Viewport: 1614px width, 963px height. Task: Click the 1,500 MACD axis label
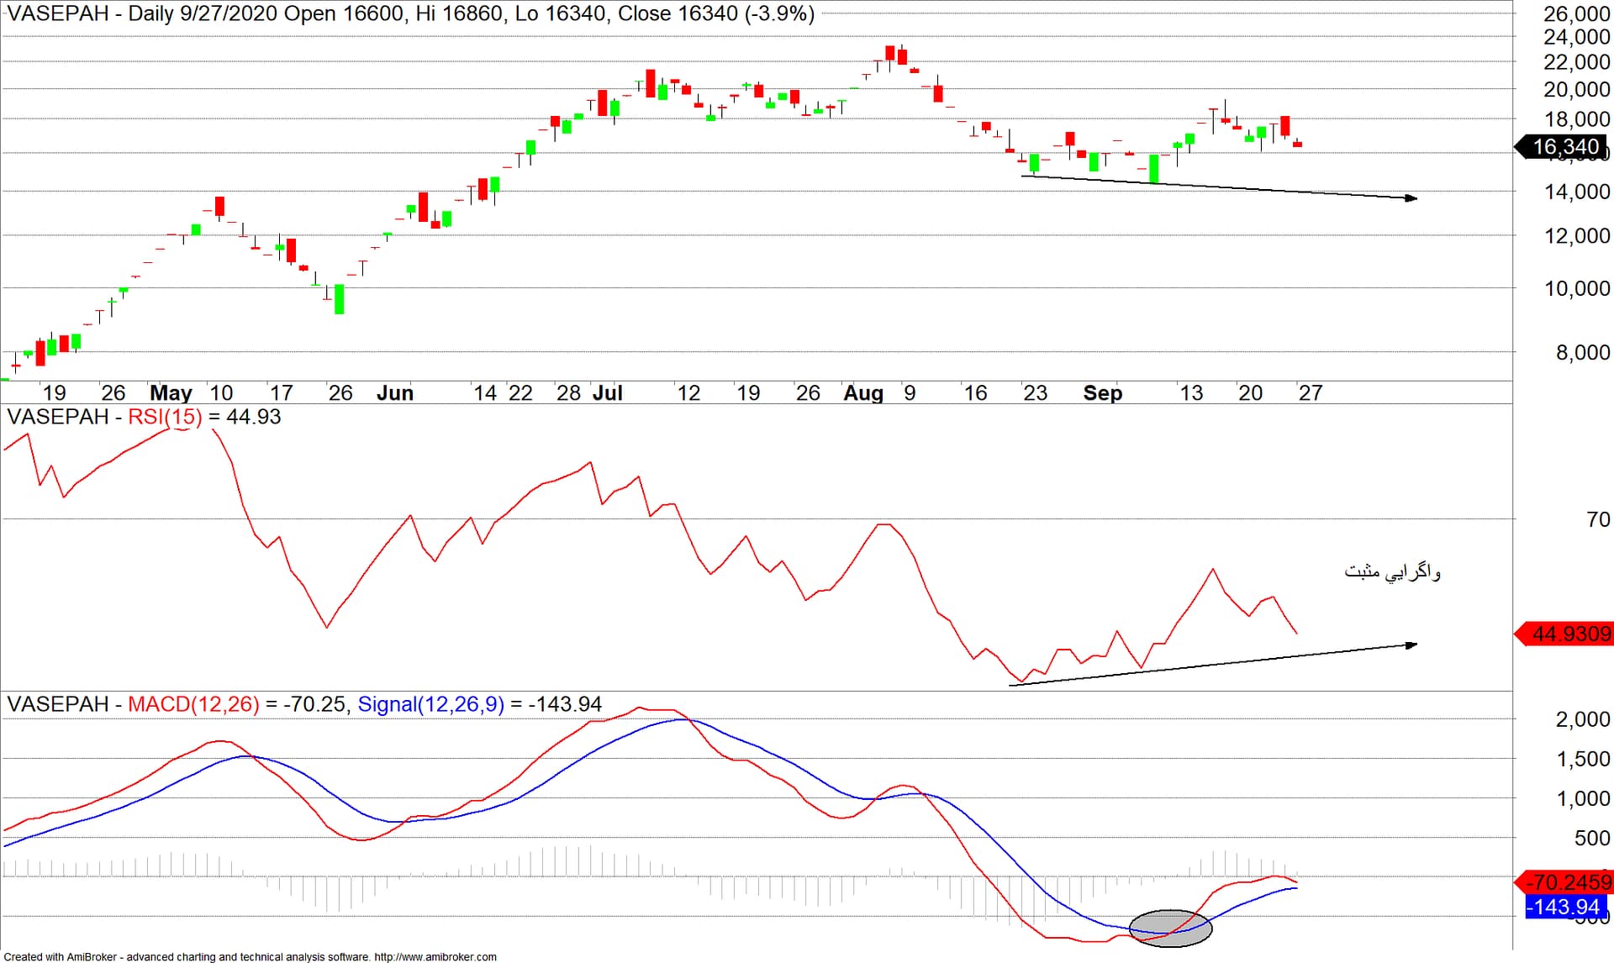click(x=1583, y=760)
